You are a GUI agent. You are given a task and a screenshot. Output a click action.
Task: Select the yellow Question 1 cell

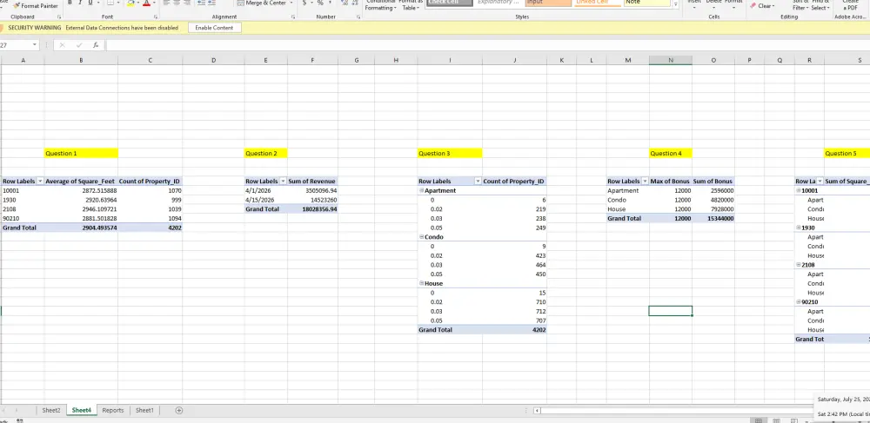point(81,154)
